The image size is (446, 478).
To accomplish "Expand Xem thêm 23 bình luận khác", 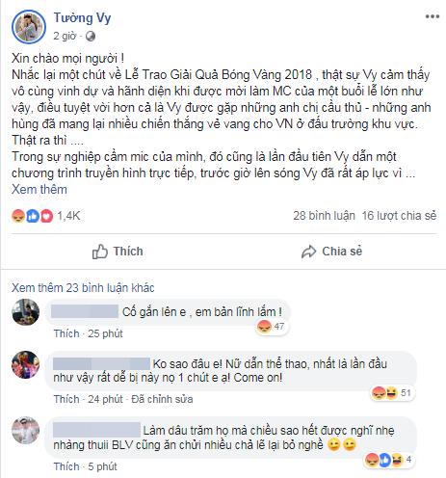I will tap(83, 288).
